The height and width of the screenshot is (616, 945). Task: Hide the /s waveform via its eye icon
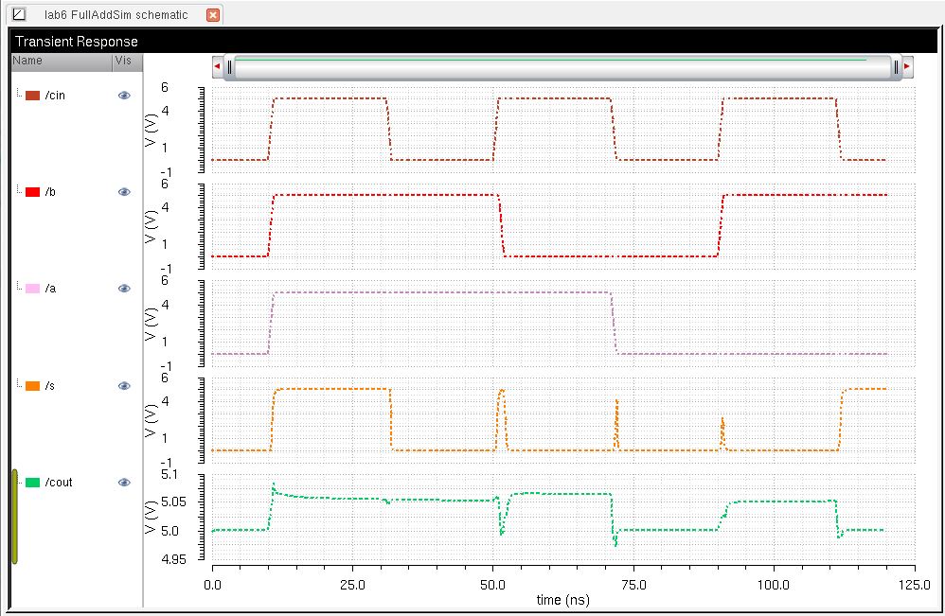click(124, 386)
